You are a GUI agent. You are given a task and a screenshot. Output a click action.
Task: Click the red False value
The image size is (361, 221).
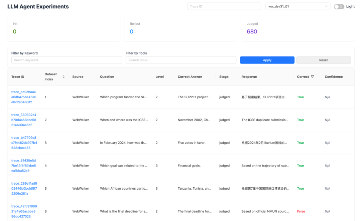pyautogui.click(x=301, y=211)
